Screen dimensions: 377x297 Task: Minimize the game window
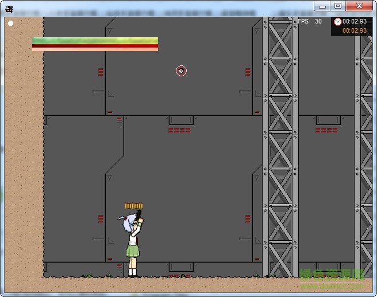tap(323, 6)
